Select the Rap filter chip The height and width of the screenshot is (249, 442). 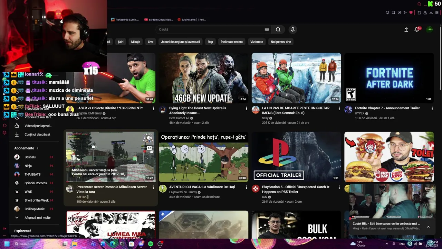coord(210,42)
